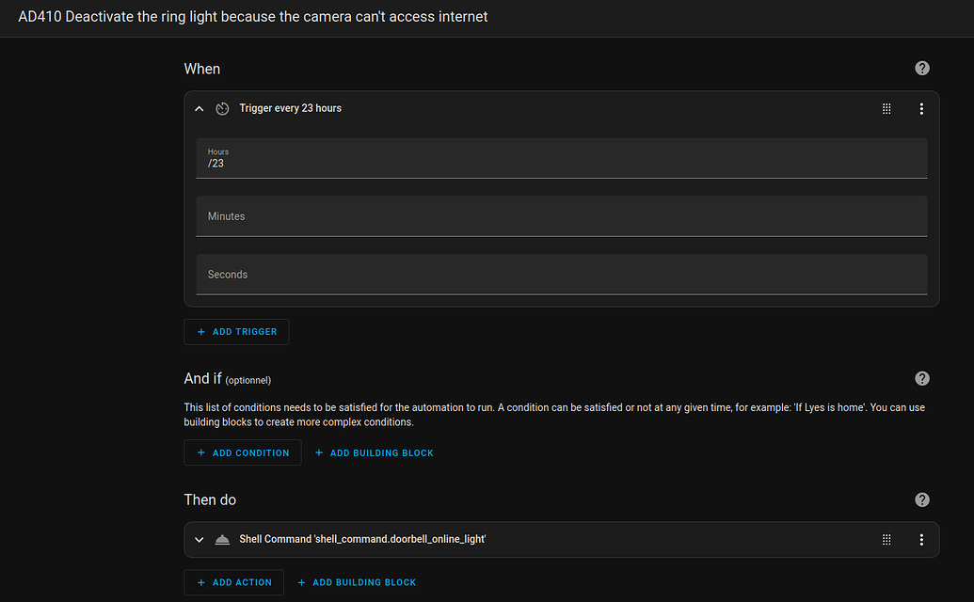Screen dimensions: 974x602
Task: Click the shell command service bell icon
Action: point(222,540)
